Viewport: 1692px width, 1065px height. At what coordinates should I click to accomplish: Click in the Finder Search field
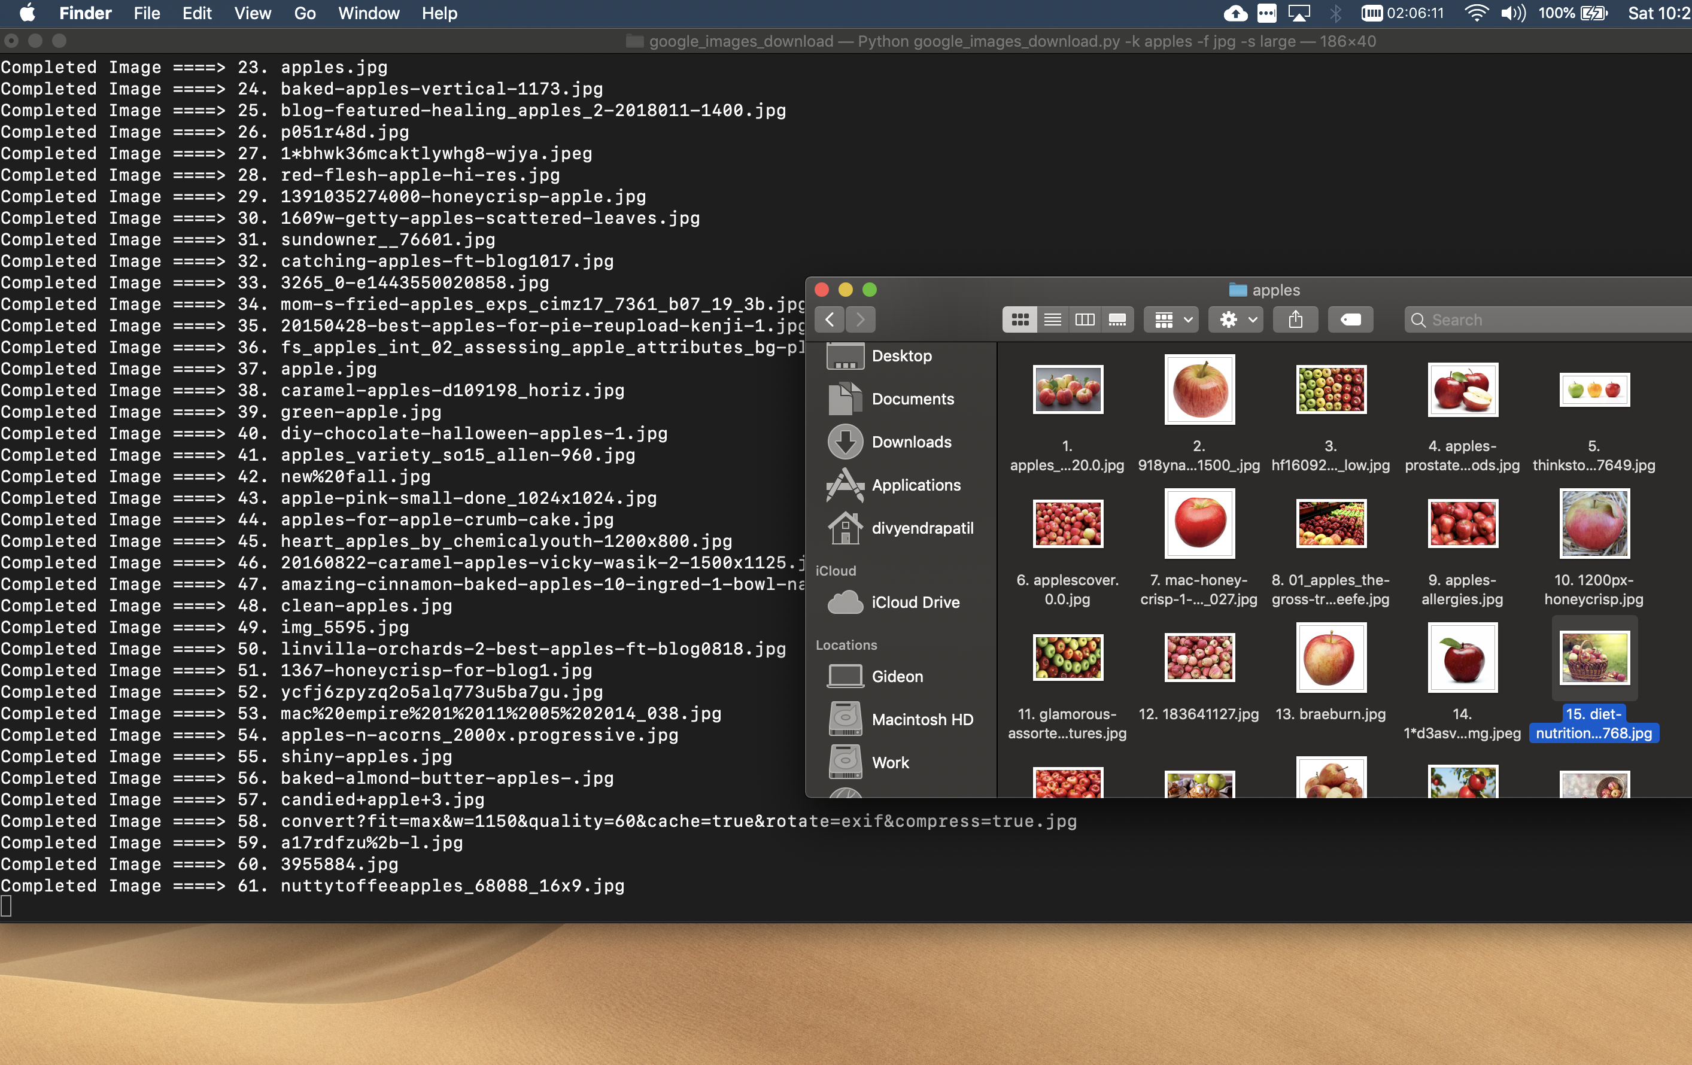(1546, 320)
